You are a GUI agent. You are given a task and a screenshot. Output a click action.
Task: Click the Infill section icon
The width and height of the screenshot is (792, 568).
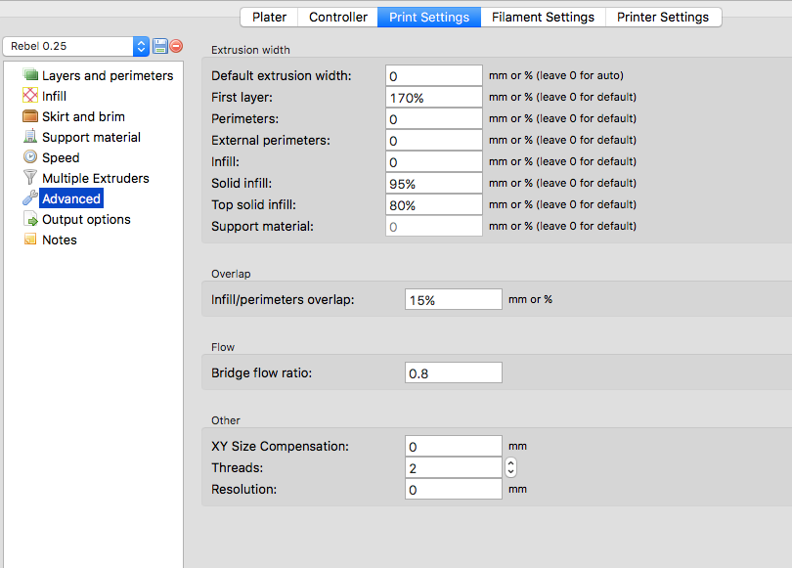[30, 96]
